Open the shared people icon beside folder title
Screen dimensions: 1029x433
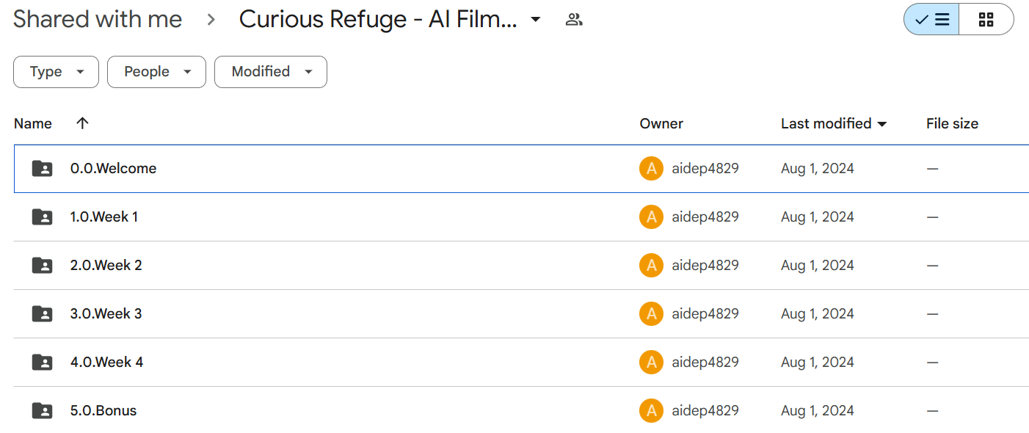click(x=574, y=20)
